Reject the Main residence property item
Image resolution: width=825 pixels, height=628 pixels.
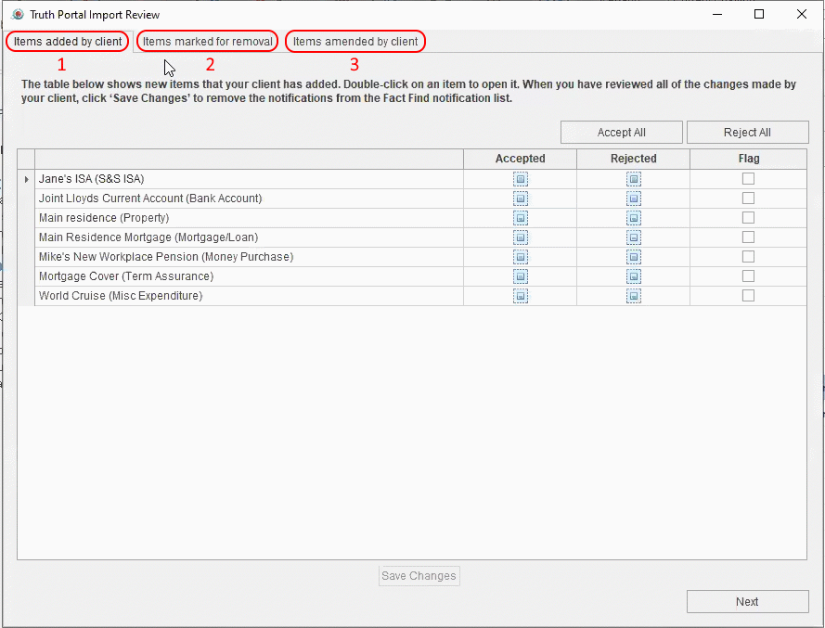tap(634, 218)
